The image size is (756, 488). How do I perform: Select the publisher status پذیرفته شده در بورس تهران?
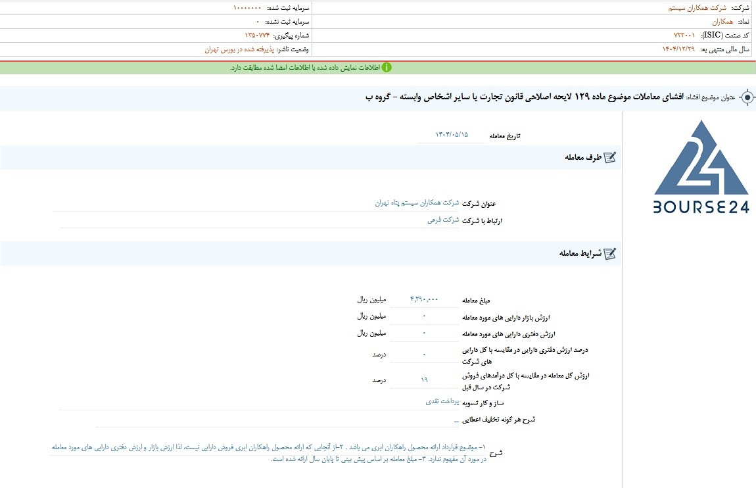point(239,49)
